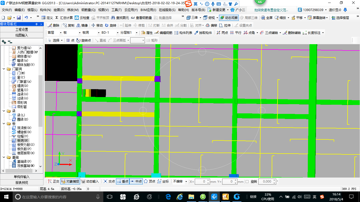
Task: Click 报表预览 report preview button
Action: (x=22, y=182)
